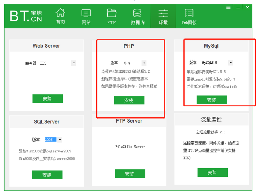
Task: Click the 宝塔流量助手 2.0 text
Action: pos(210,132)
